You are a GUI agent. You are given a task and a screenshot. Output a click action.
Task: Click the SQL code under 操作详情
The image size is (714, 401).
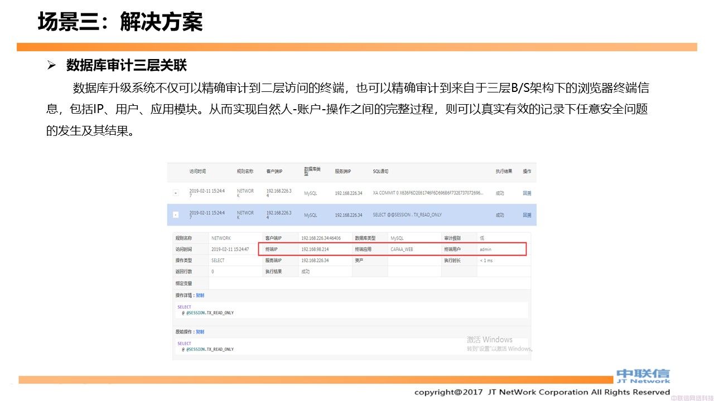point(206,310)
